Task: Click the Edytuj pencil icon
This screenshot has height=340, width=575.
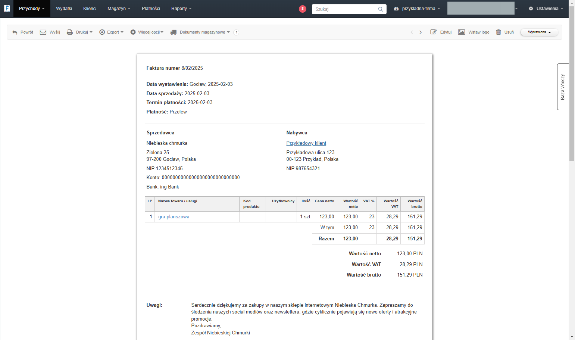Action: coord(434,32)
